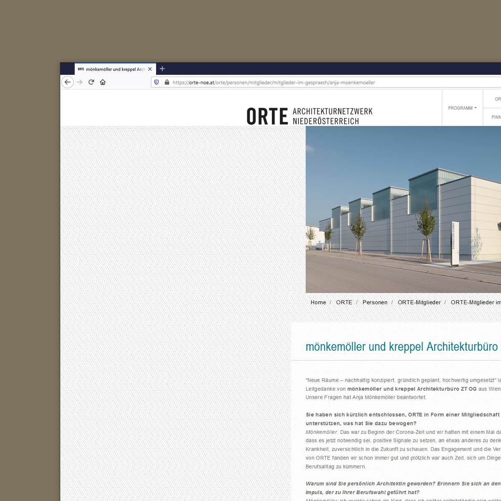Click the URL address bar
501x501 pixels.
[x=326, y=83]
